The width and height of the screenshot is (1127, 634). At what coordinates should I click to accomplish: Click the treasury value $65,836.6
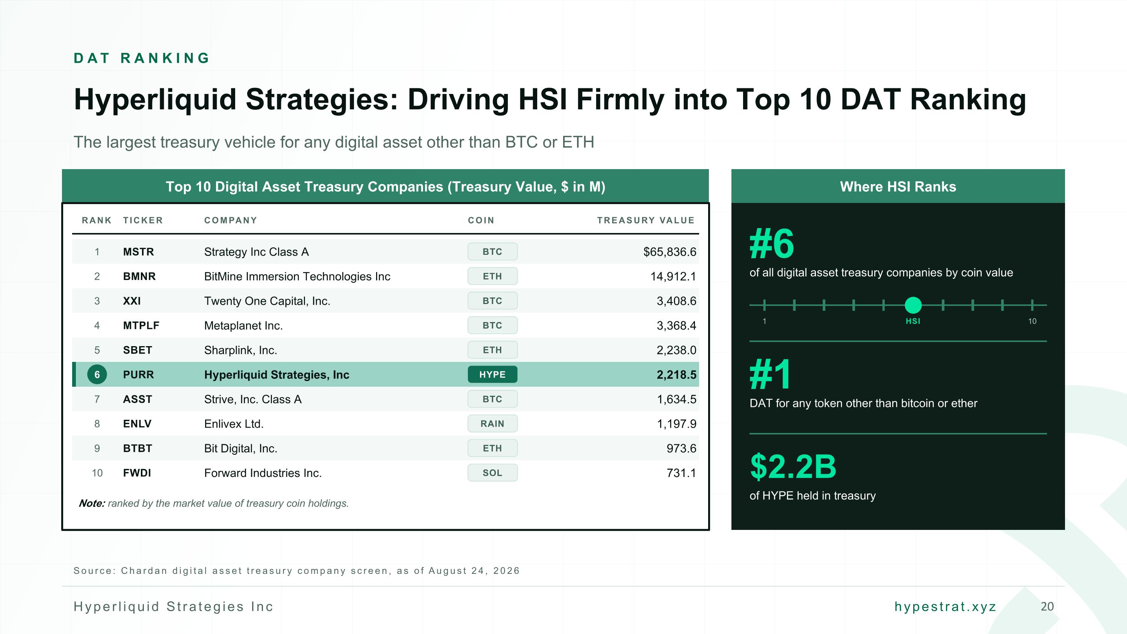(x=669, y=251)
